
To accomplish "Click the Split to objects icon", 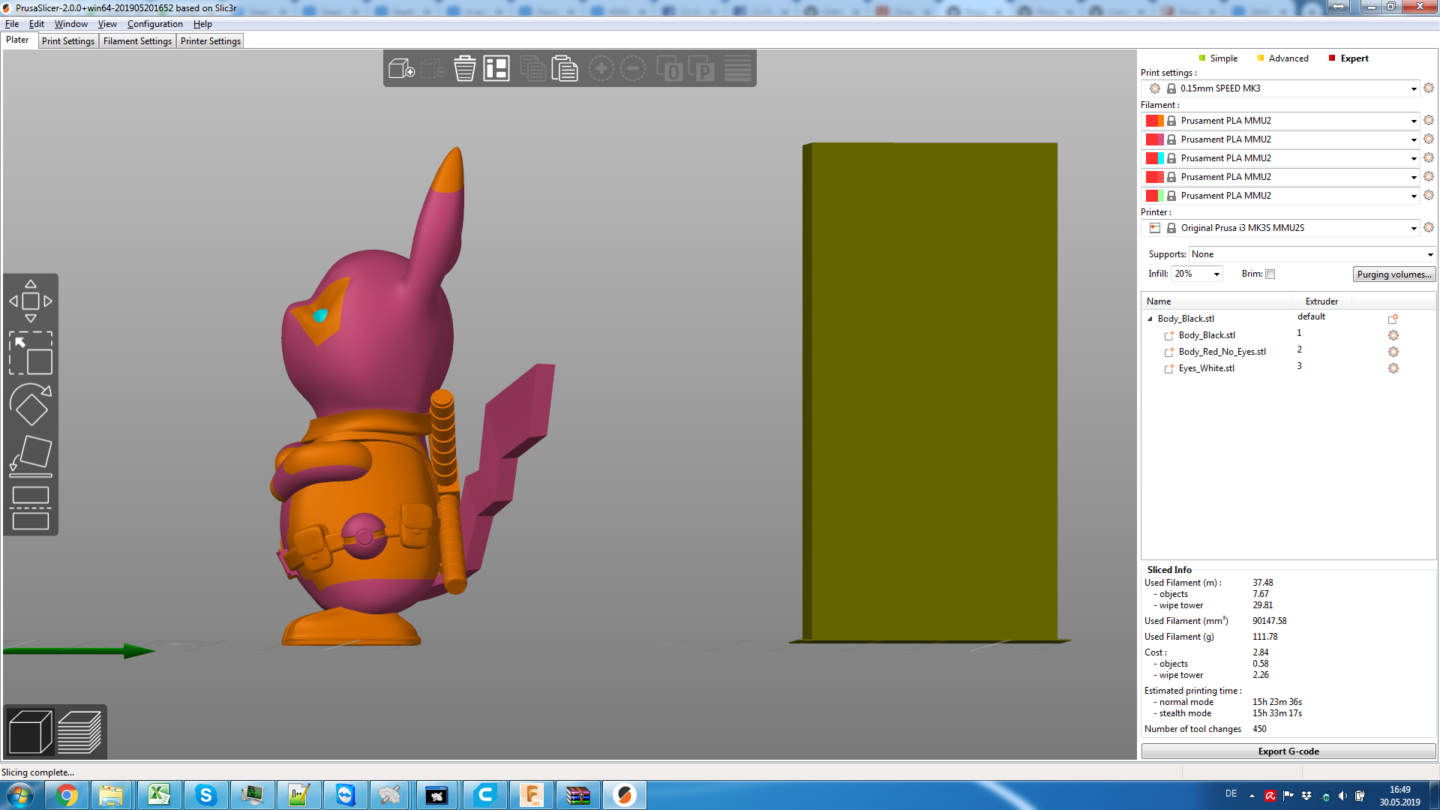I will 669,69.
